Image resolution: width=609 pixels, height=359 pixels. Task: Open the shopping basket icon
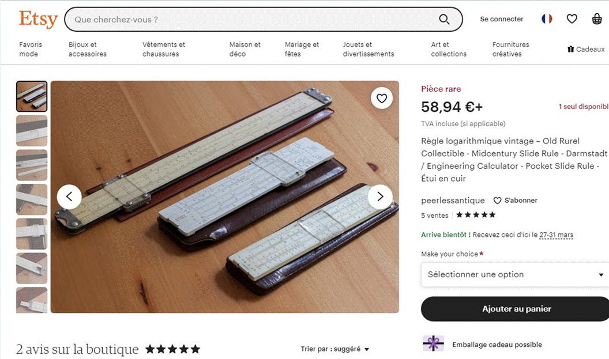pos(597,18)
